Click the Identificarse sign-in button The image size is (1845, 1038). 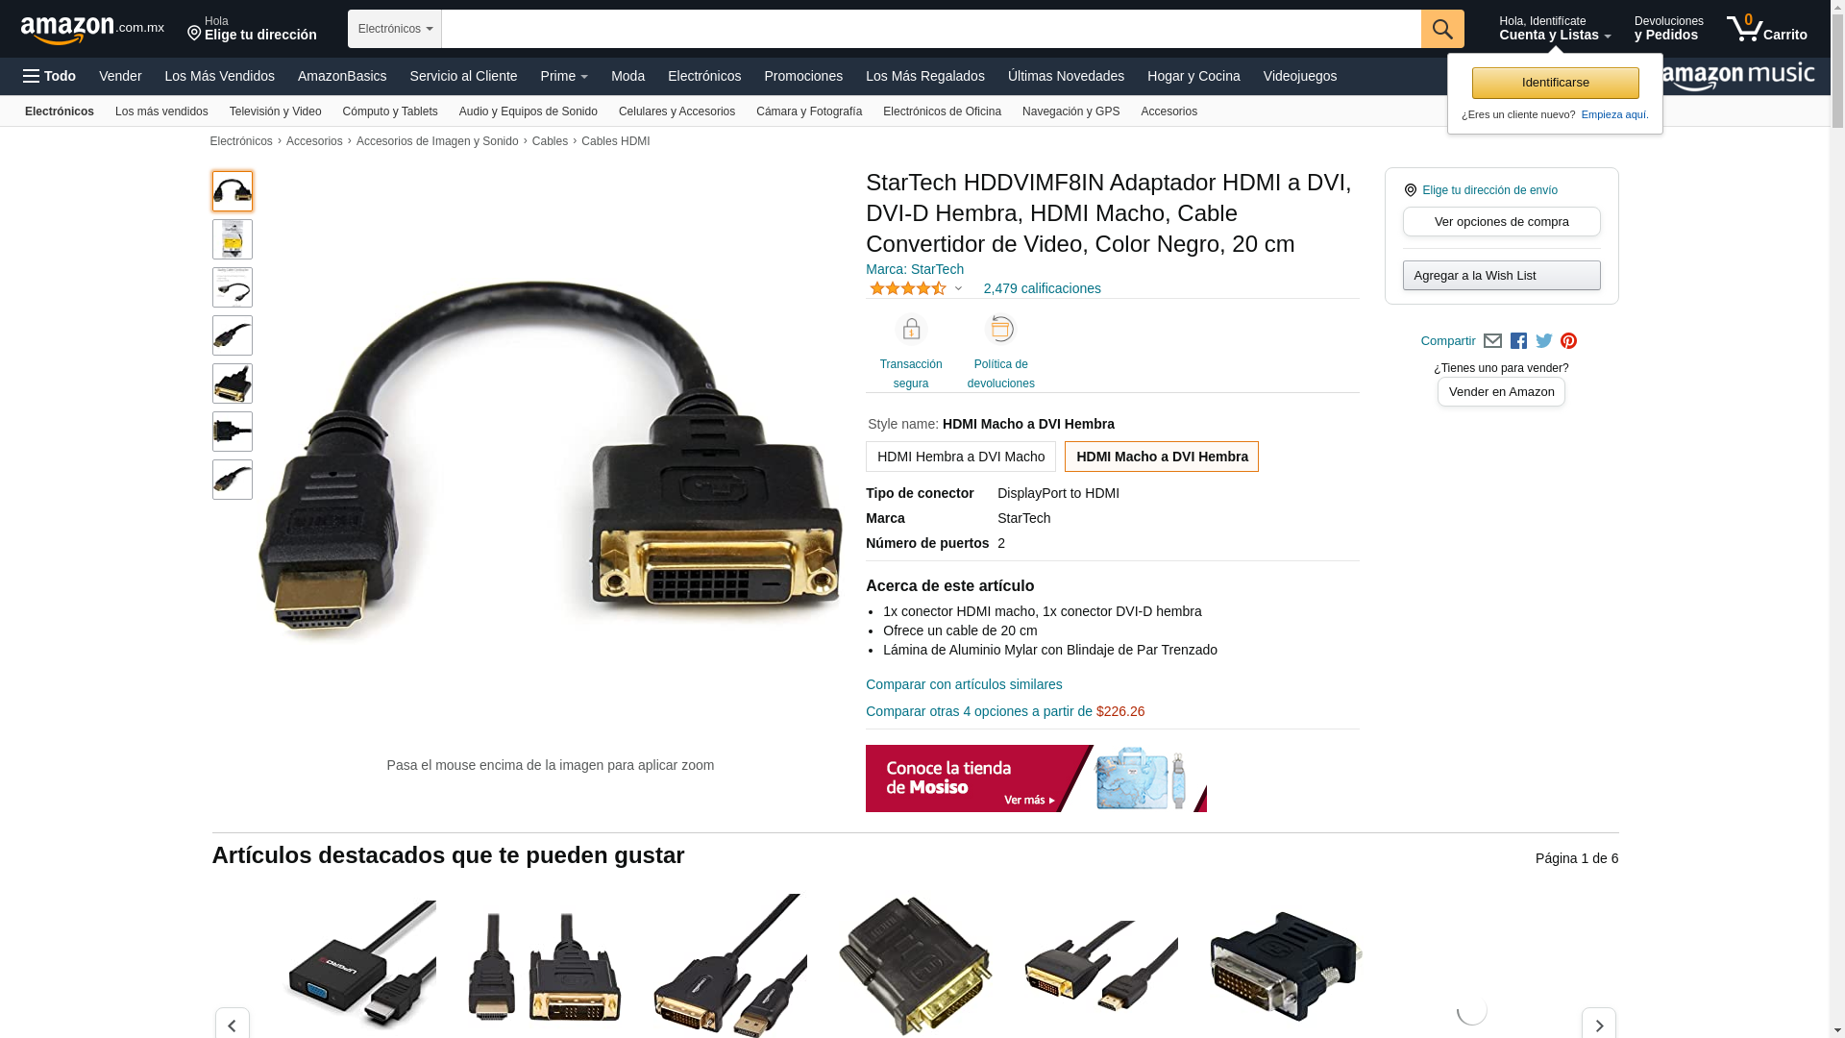(x=1555, y=83)
